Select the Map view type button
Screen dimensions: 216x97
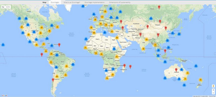3,7
